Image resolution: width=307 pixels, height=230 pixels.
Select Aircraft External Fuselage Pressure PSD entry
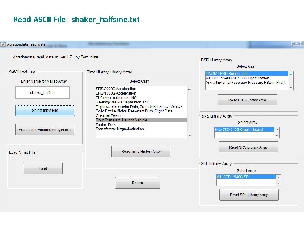[247, 82]
